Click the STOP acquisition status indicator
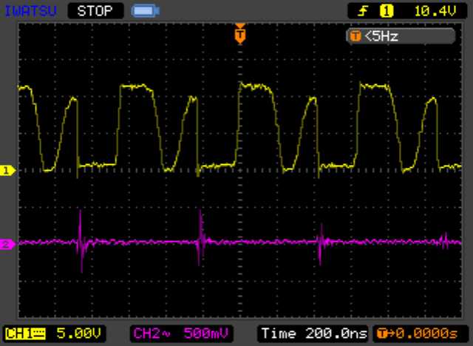The image size is (473, 346). pos(95,11)
